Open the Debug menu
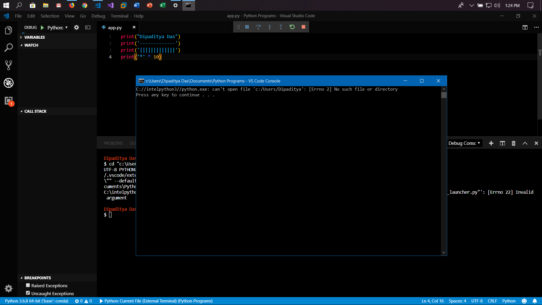Screen dimensions: 542x305 98,16
